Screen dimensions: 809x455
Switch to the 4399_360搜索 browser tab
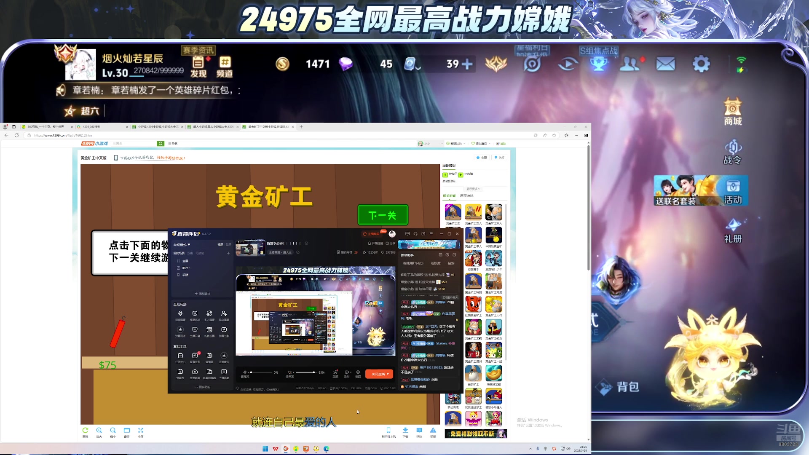pos(102,127)
